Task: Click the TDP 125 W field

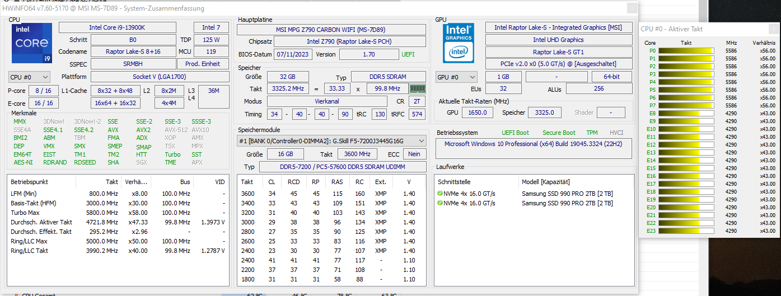Action: pyautogui.click(x=212, y=40)
